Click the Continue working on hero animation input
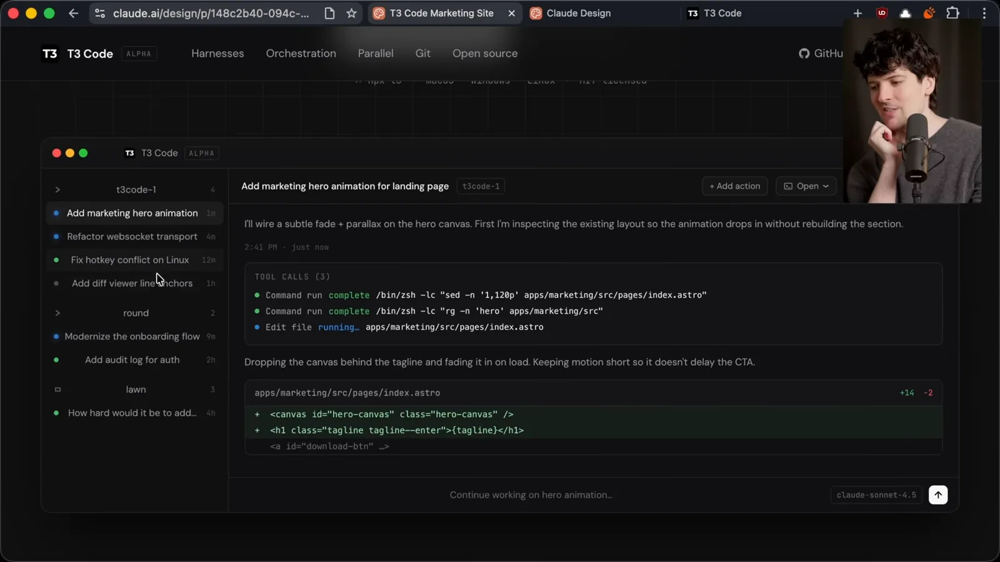1000x562 pixels. tap(531, 495)
